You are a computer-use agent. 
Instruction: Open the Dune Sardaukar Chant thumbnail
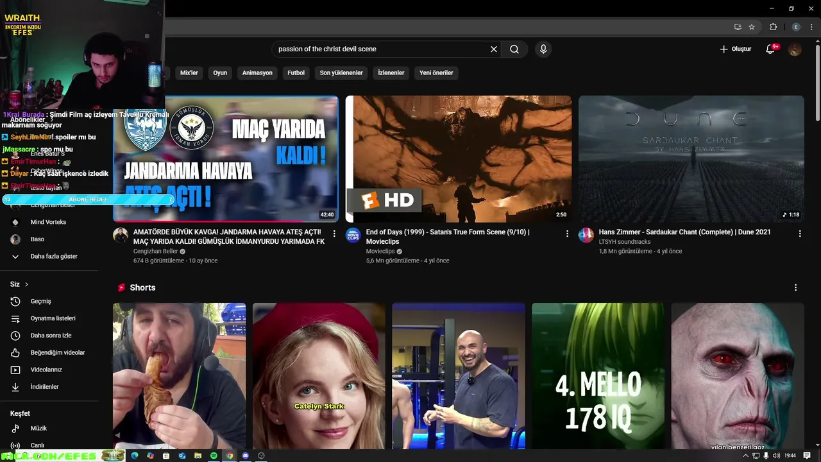point(691,159)
